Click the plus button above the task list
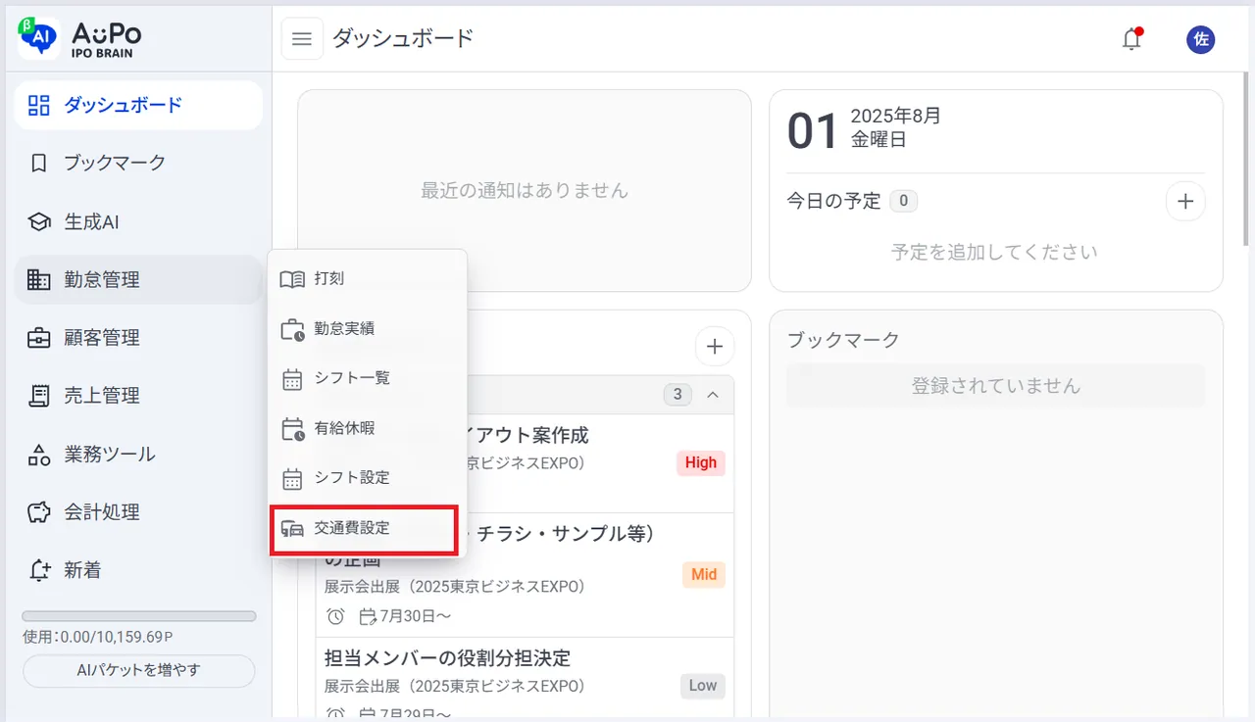 click(715, 346)
